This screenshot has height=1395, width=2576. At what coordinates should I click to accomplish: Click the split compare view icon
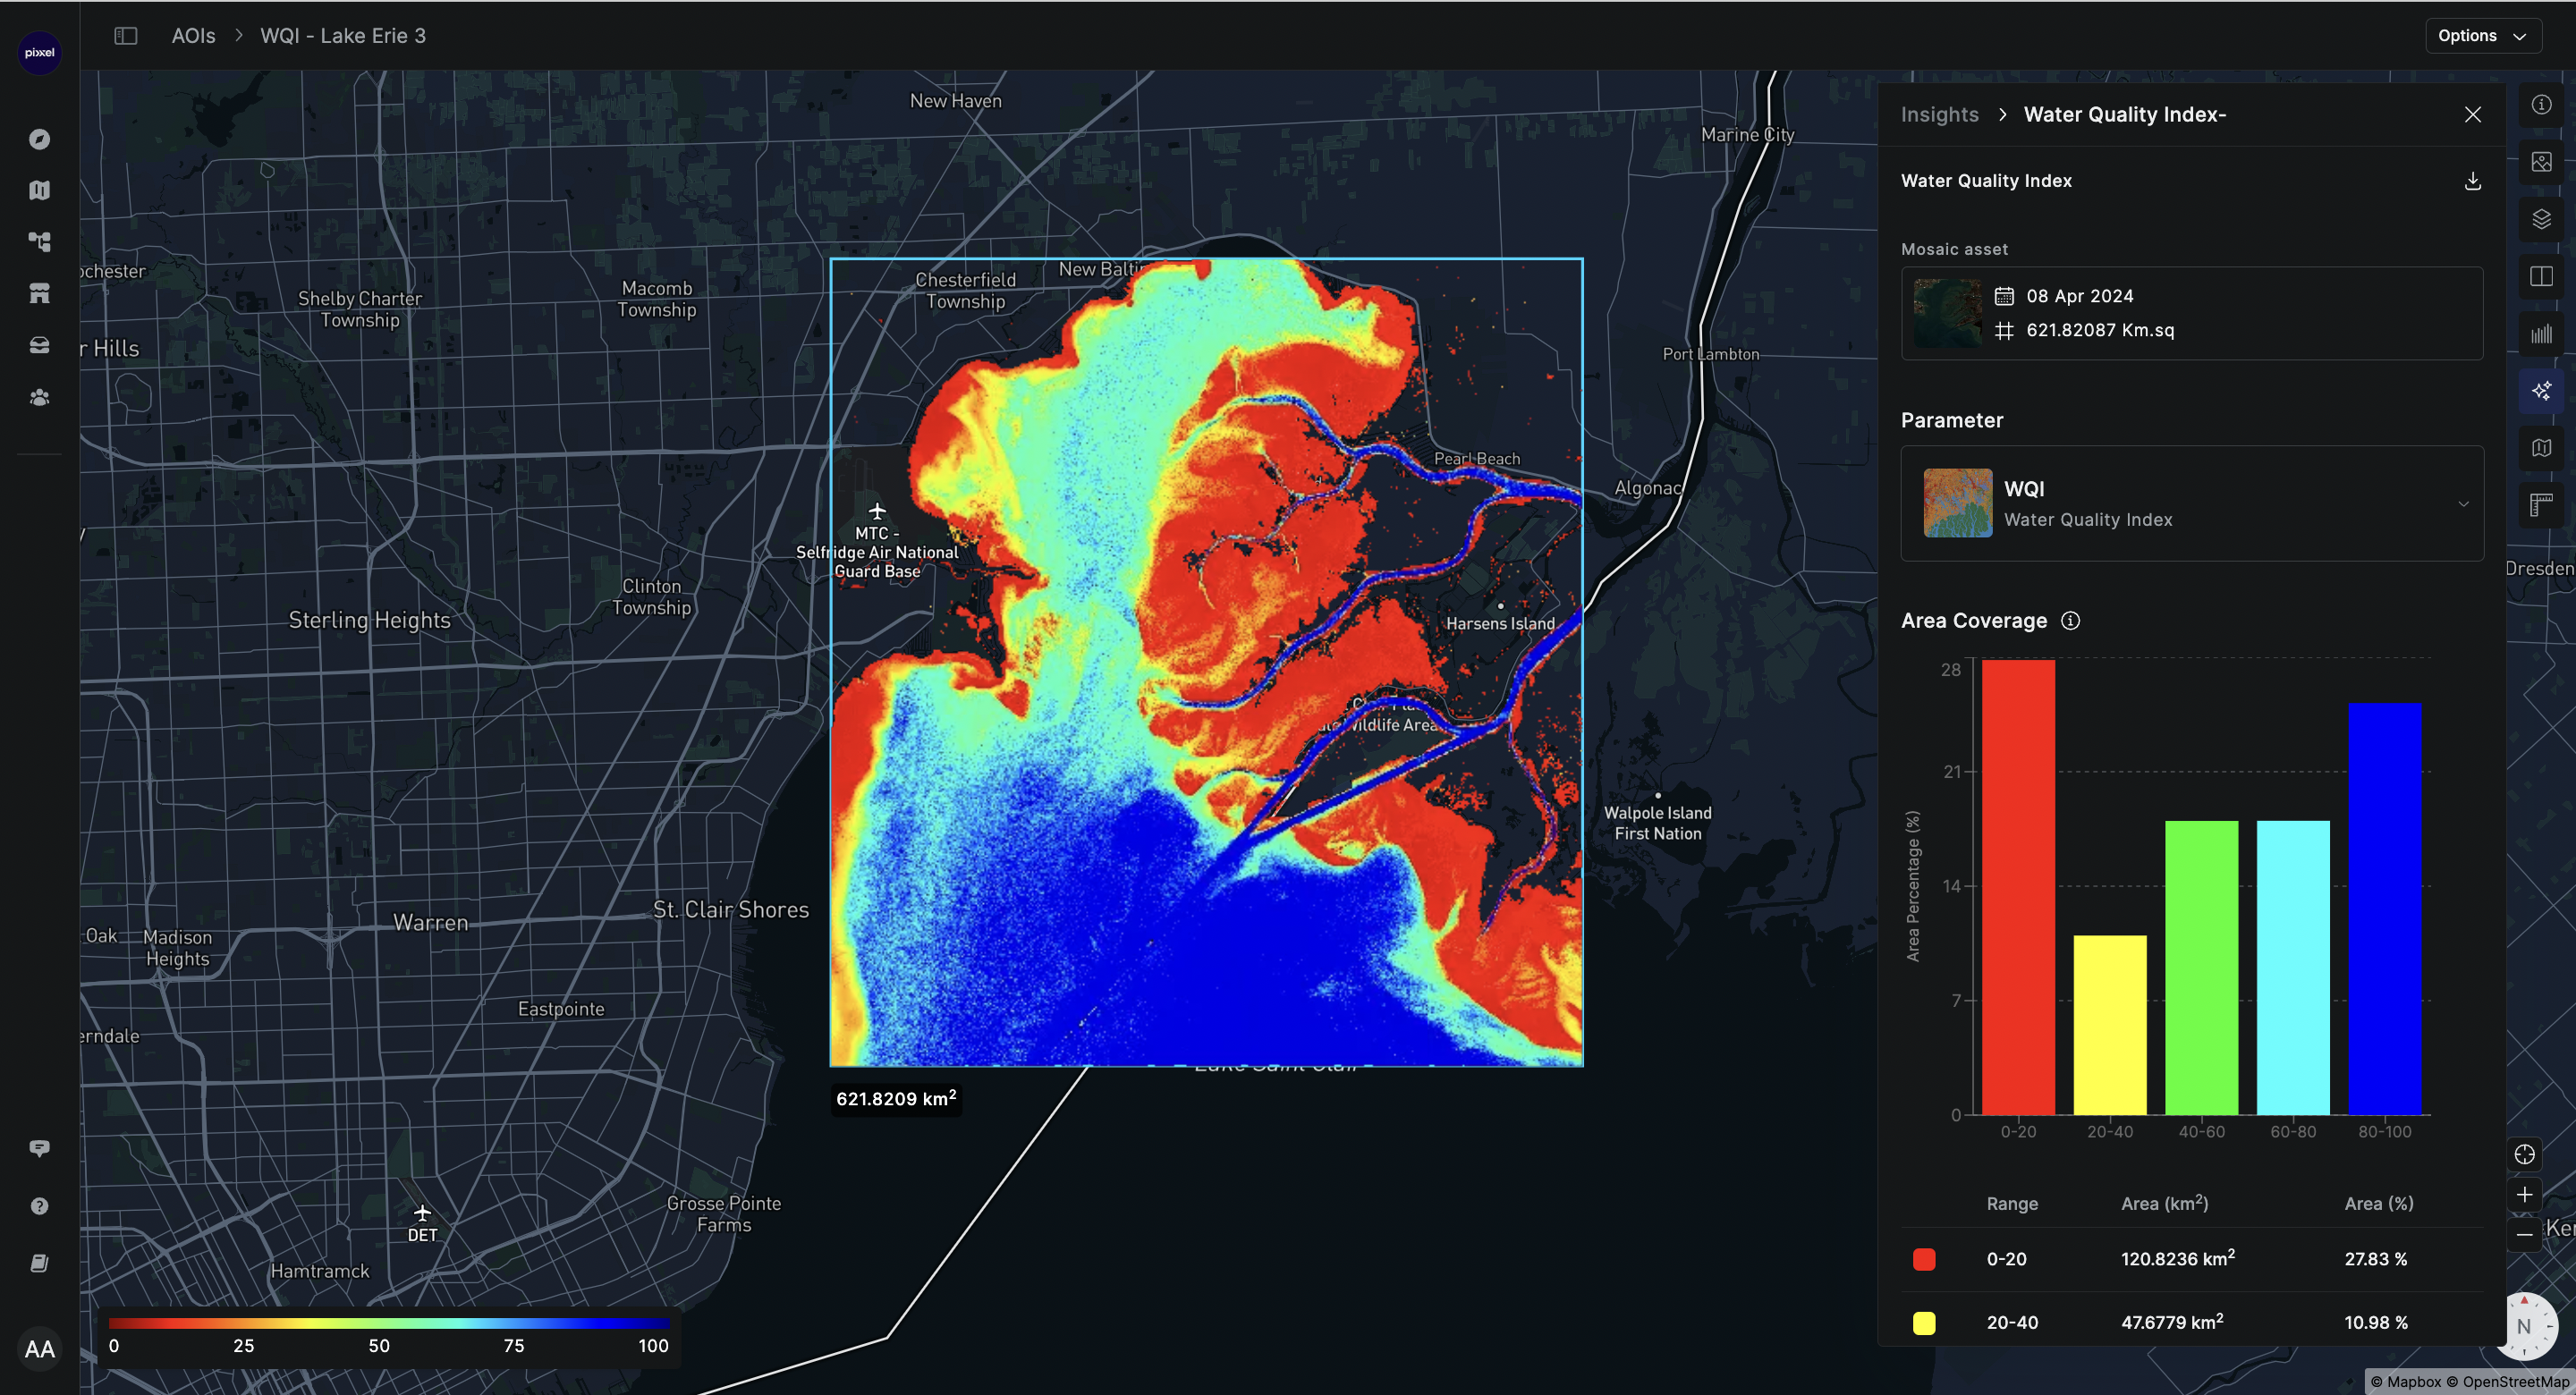pos(2541,276)
